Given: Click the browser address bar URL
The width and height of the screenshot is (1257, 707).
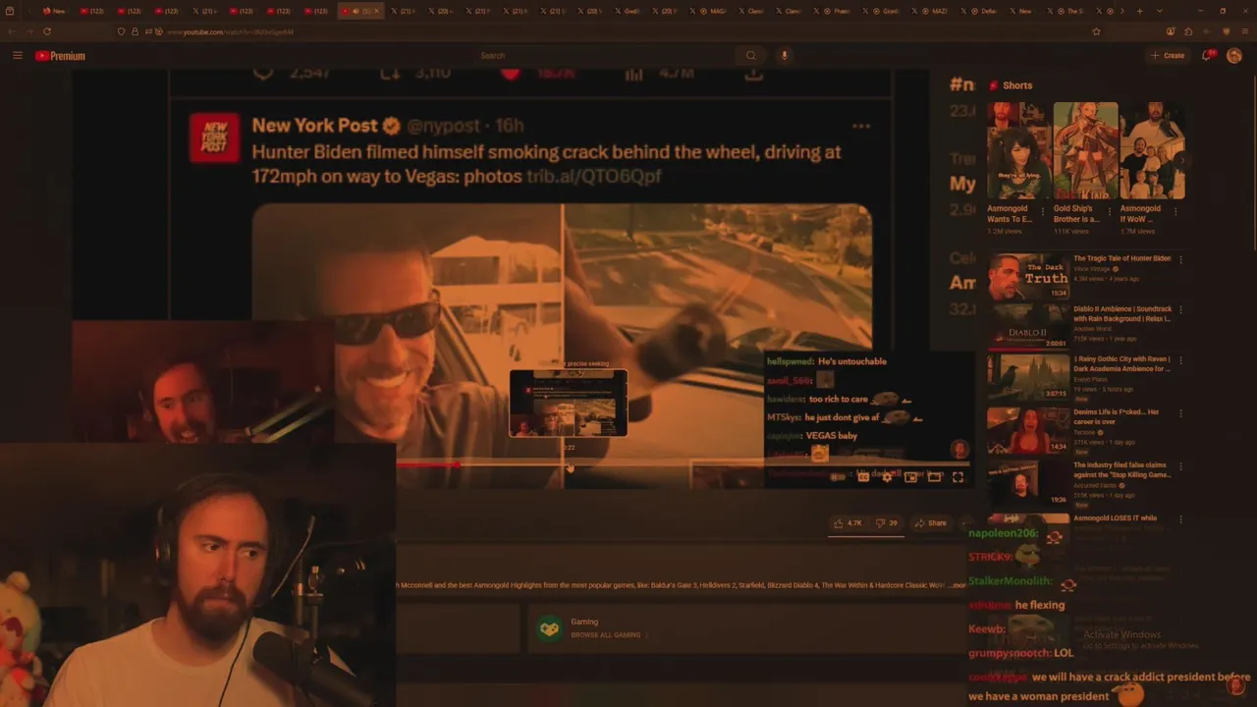Looking at the screenshot, I should [x=231, y=31].
